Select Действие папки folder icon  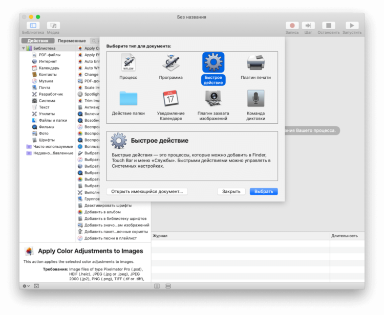tap(129, 98)
